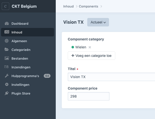This screenshot has width=155, height=119.
Task: Click the Categorieën folder icon
Action: click(7, 50)
